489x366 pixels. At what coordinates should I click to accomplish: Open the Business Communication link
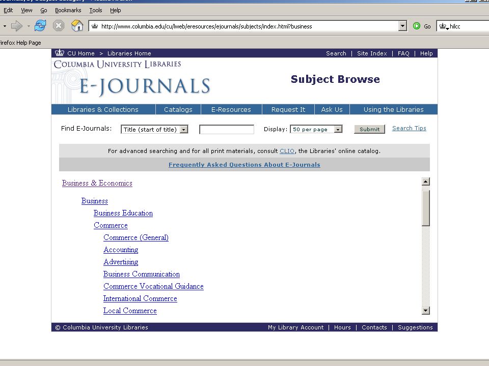coord(142,274)
